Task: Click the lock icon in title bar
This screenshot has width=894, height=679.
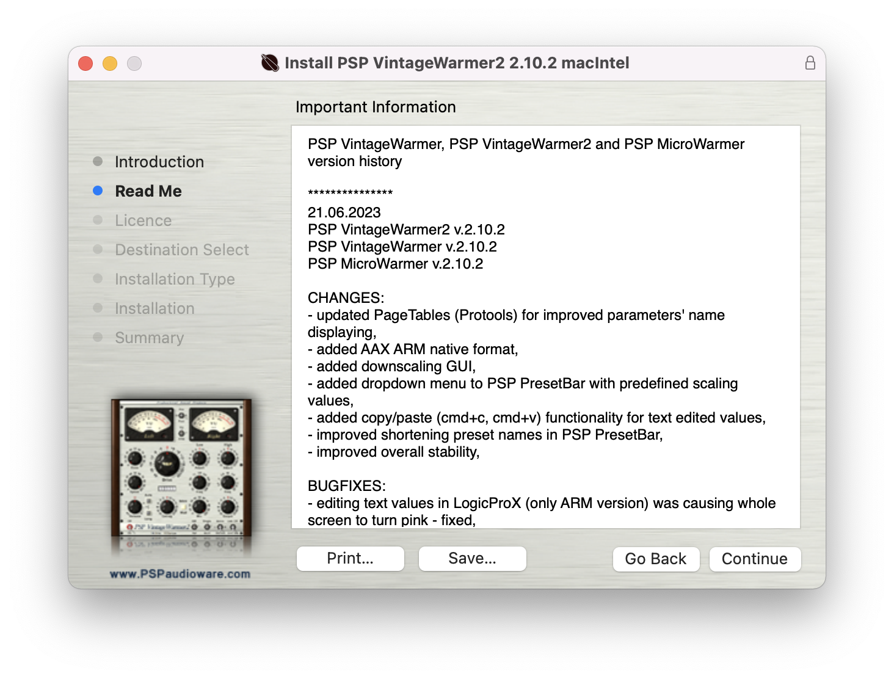Action: click(x=810, y=63)
